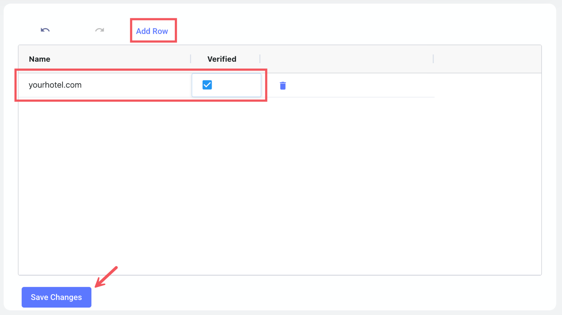Screen dimensions: 562x315
Task: Uncheck the Verified checkbox for yourhotel.com
Action: 207,85
